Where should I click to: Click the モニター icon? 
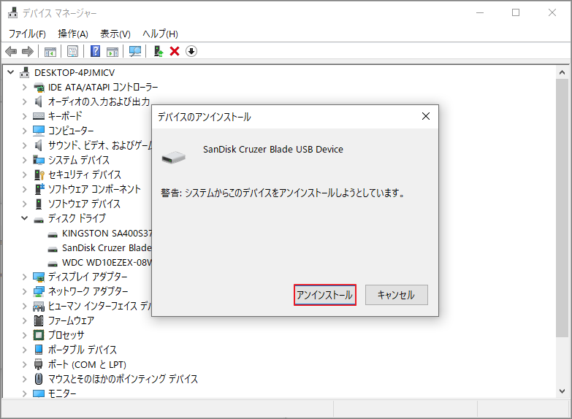[x=39, y=393]
